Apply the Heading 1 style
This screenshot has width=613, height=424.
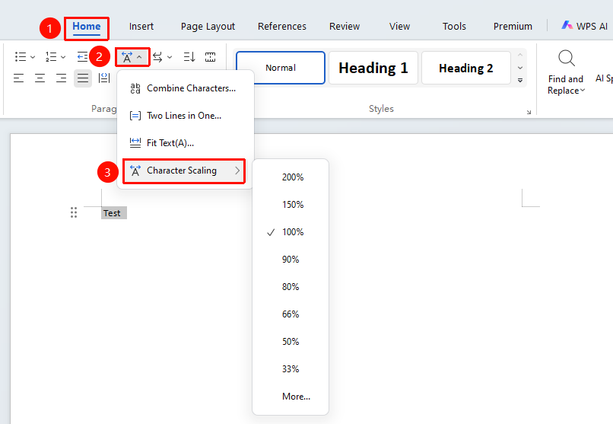point(373,68)
